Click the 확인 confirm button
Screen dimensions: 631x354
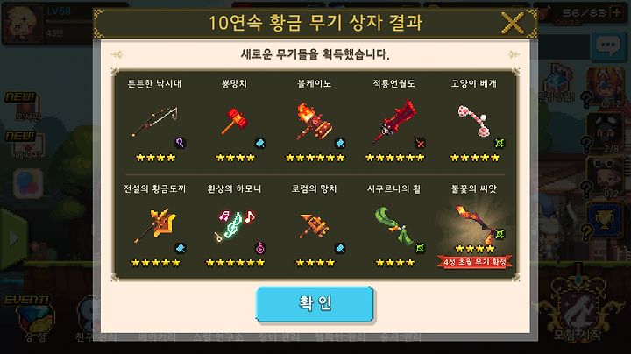click(x=315, y=304)
